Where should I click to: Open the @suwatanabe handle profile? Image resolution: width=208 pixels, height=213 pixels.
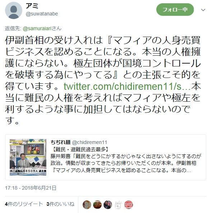click(x=42, y=14)
